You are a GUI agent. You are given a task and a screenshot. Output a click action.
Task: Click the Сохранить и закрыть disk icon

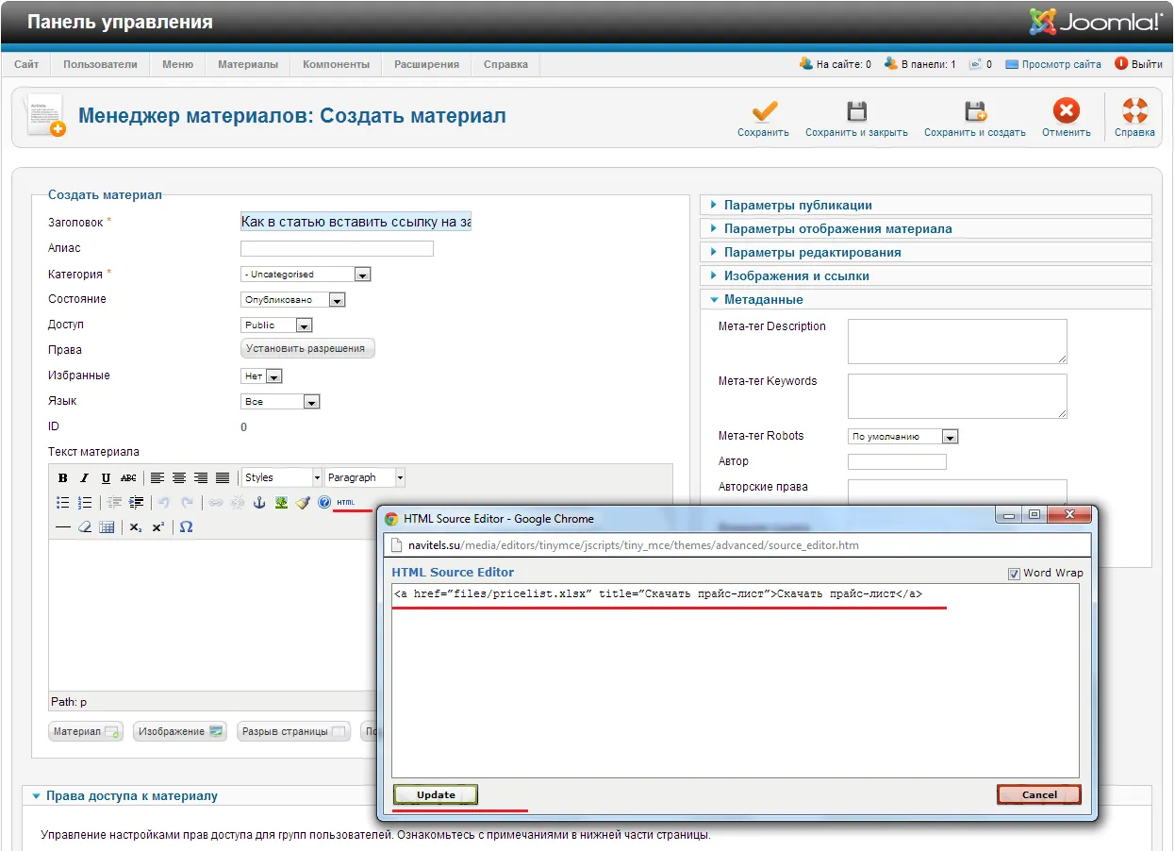pos(856,111)
